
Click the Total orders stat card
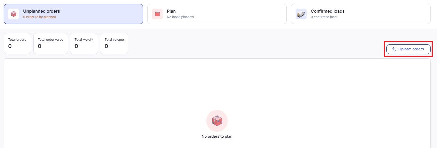pyautogui.click(x=17, y=43)
